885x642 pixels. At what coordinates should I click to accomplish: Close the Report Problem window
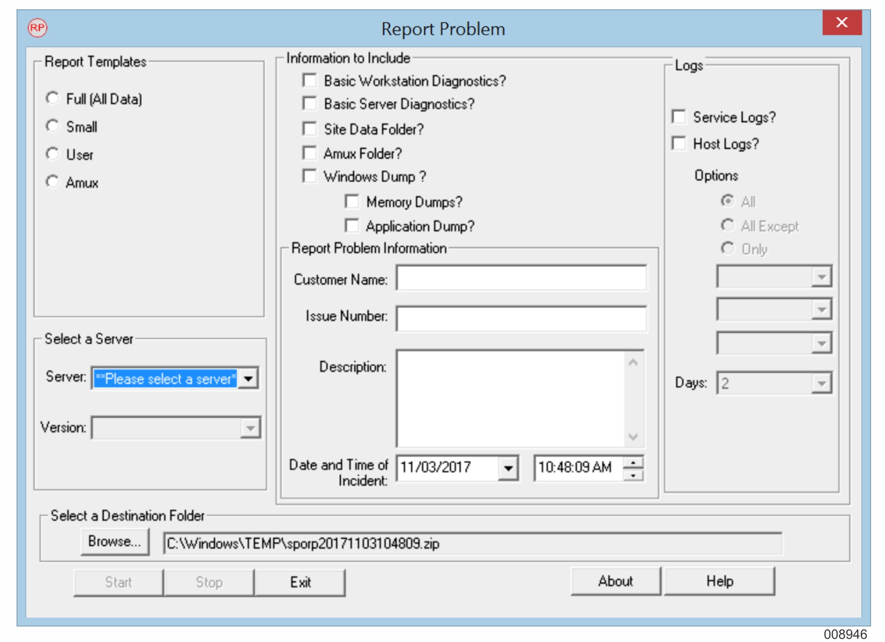point(842,22)
